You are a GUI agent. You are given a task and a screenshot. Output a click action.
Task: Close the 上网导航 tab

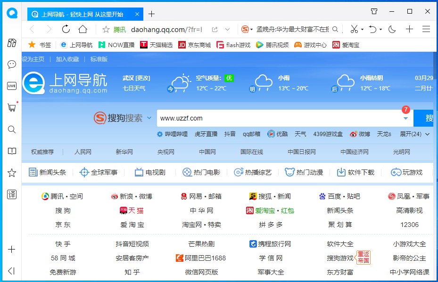point(137,14)
